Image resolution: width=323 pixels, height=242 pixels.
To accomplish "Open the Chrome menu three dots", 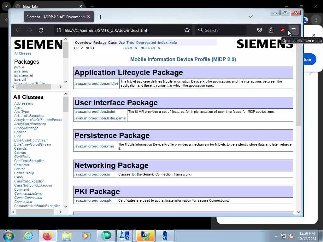I will [316, 20].
